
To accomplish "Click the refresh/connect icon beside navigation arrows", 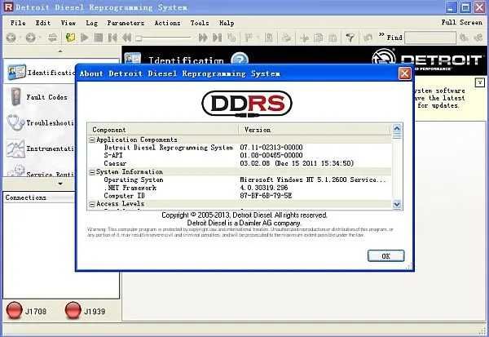I will click(x=52, y=38).
